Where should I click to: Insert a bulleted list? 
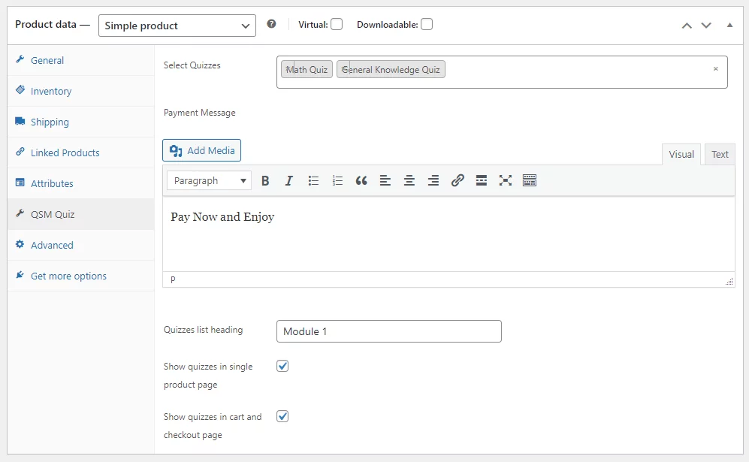313,180
